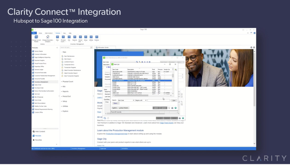Open the Library Master module
Screen dimensions: 290x165
click(x=39, y=51)
